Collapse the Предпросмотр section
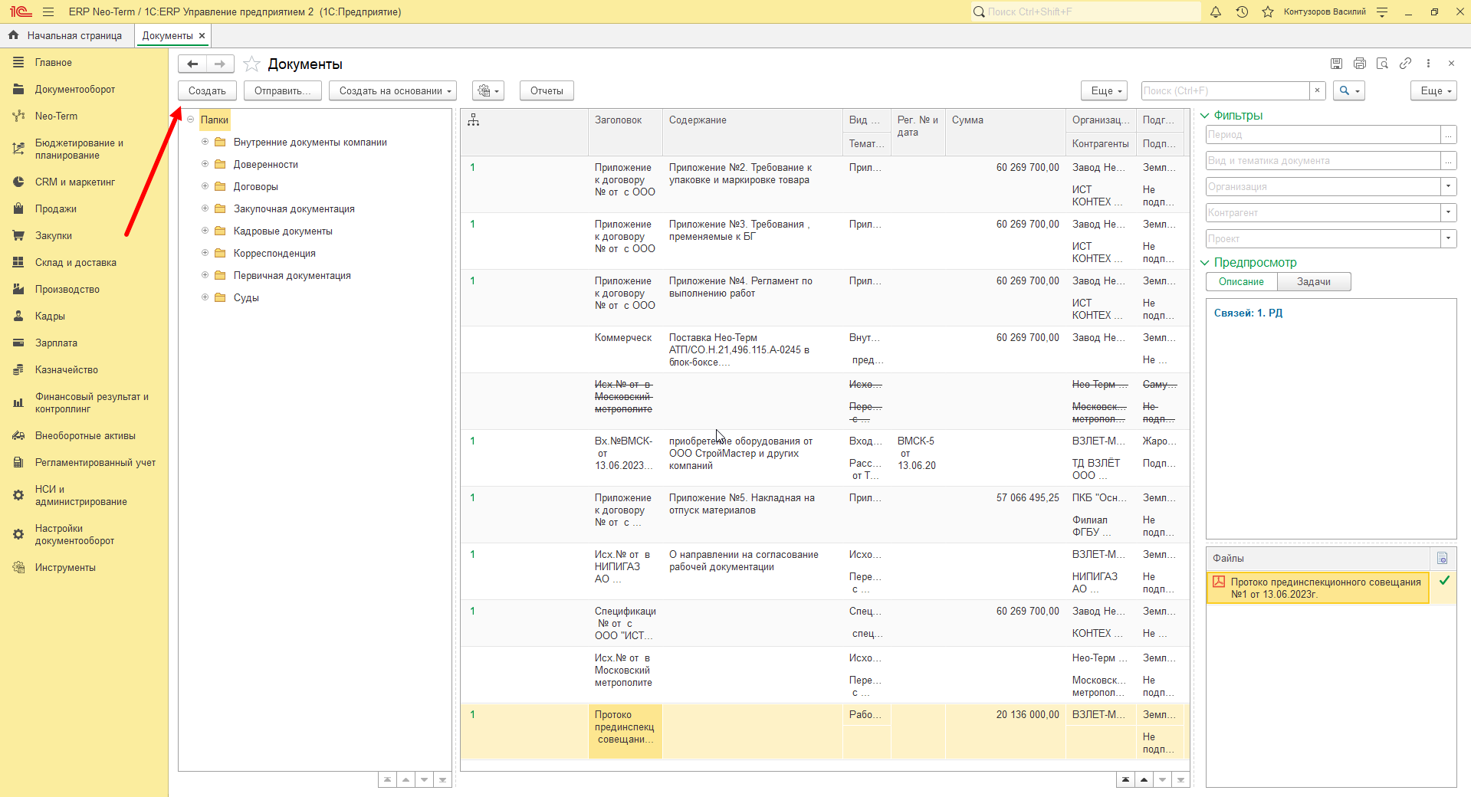This screenshot has width=1471, height=797. pos(1204,263)
